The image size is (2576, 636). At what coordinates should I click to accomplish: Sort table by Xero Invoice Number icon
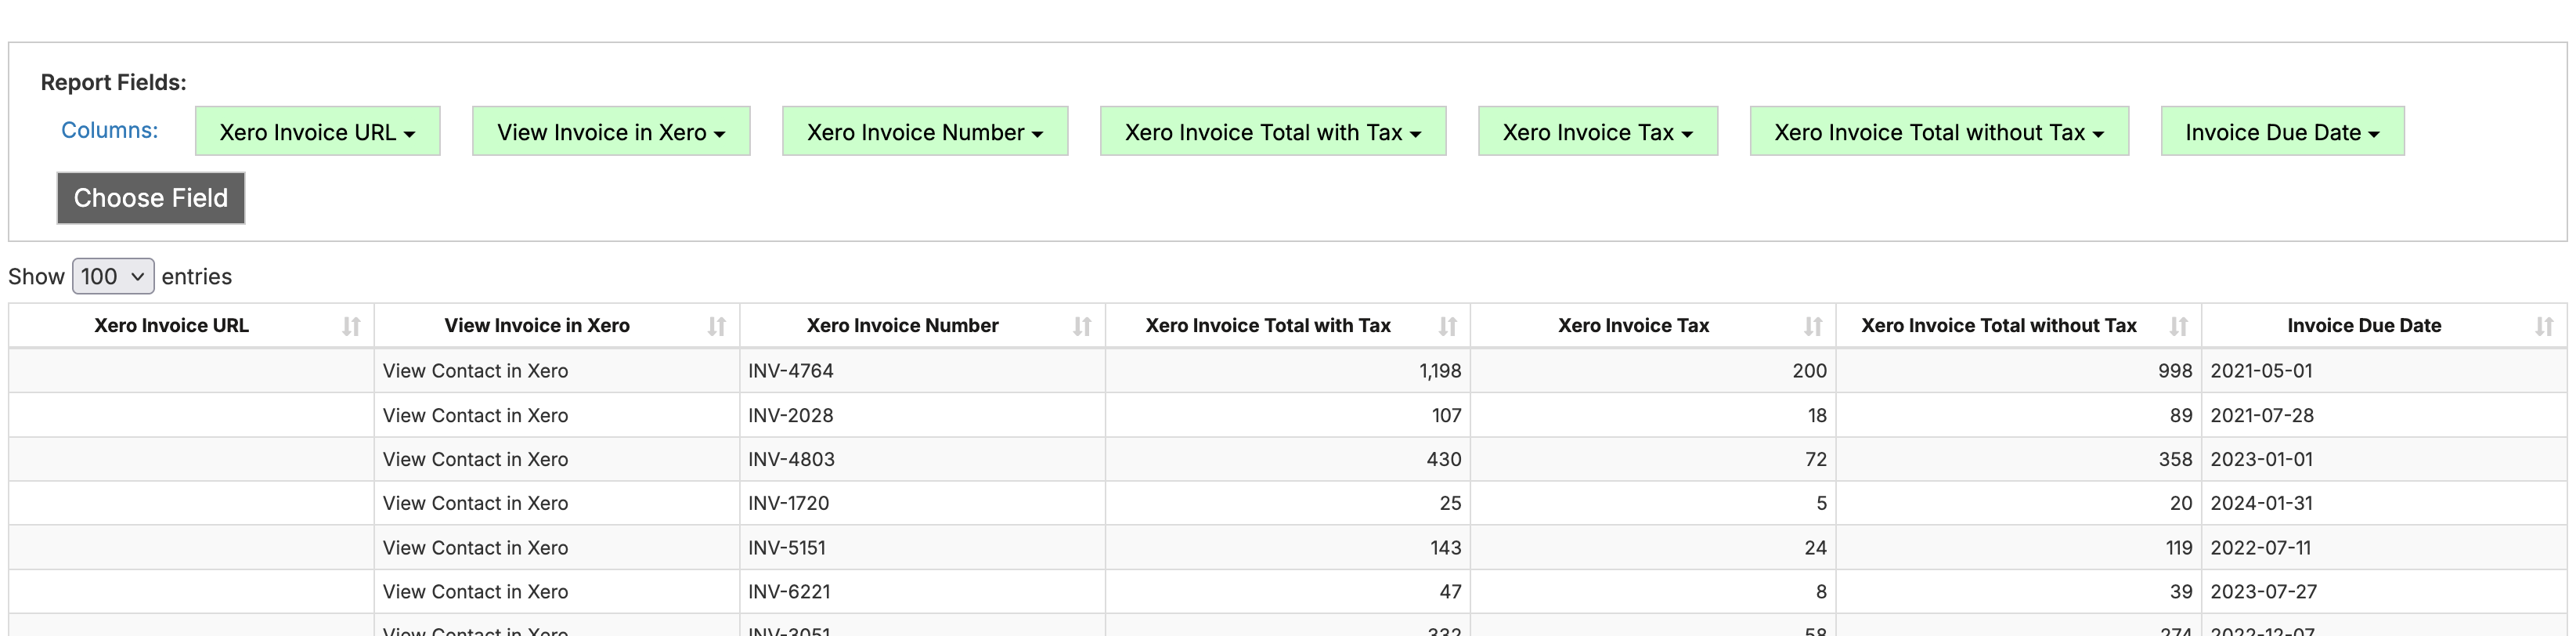1081,326
